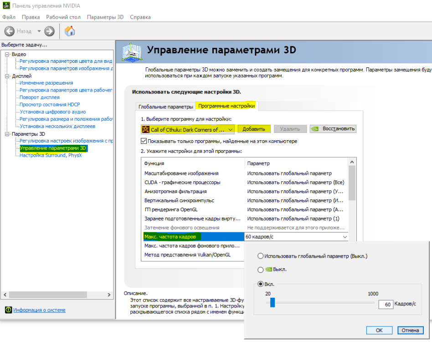Click the frame rate value field
432x342 pixels.
pos(386,304)
